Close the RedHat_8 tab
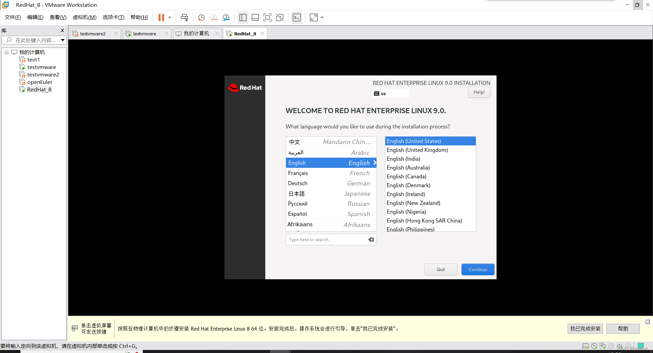Screen dimensions: 653x353 click(x=262, y=33)
